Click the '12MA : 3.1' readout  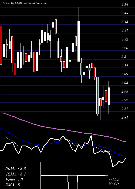tap(16, 174)
